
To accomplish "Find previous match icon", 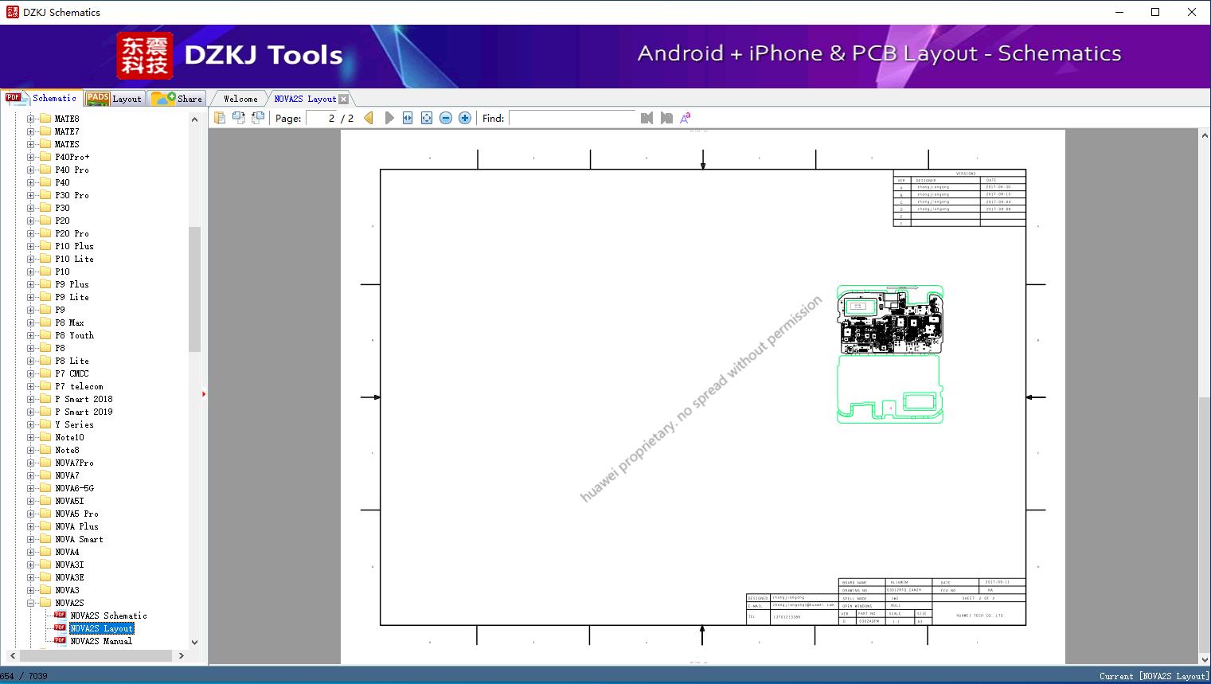I will [x=647, y=118].
